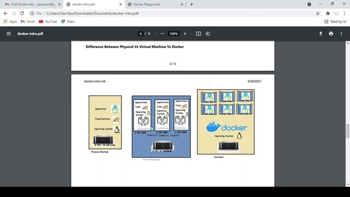This screenshot has width=350, height=197.
Task: Click the 'docker-intro.md' header text
Action: point(95,82)
